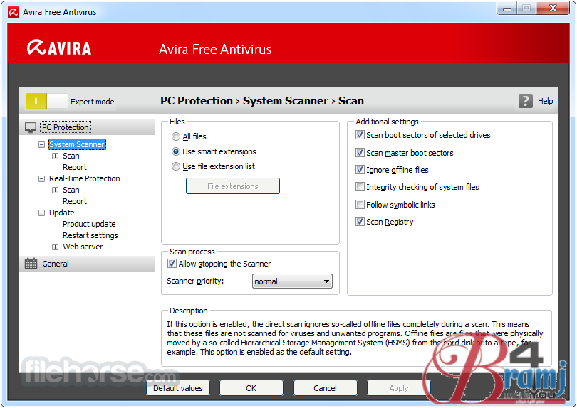
Task: Collapse the Update tree node
Action: tap(41, 213)
